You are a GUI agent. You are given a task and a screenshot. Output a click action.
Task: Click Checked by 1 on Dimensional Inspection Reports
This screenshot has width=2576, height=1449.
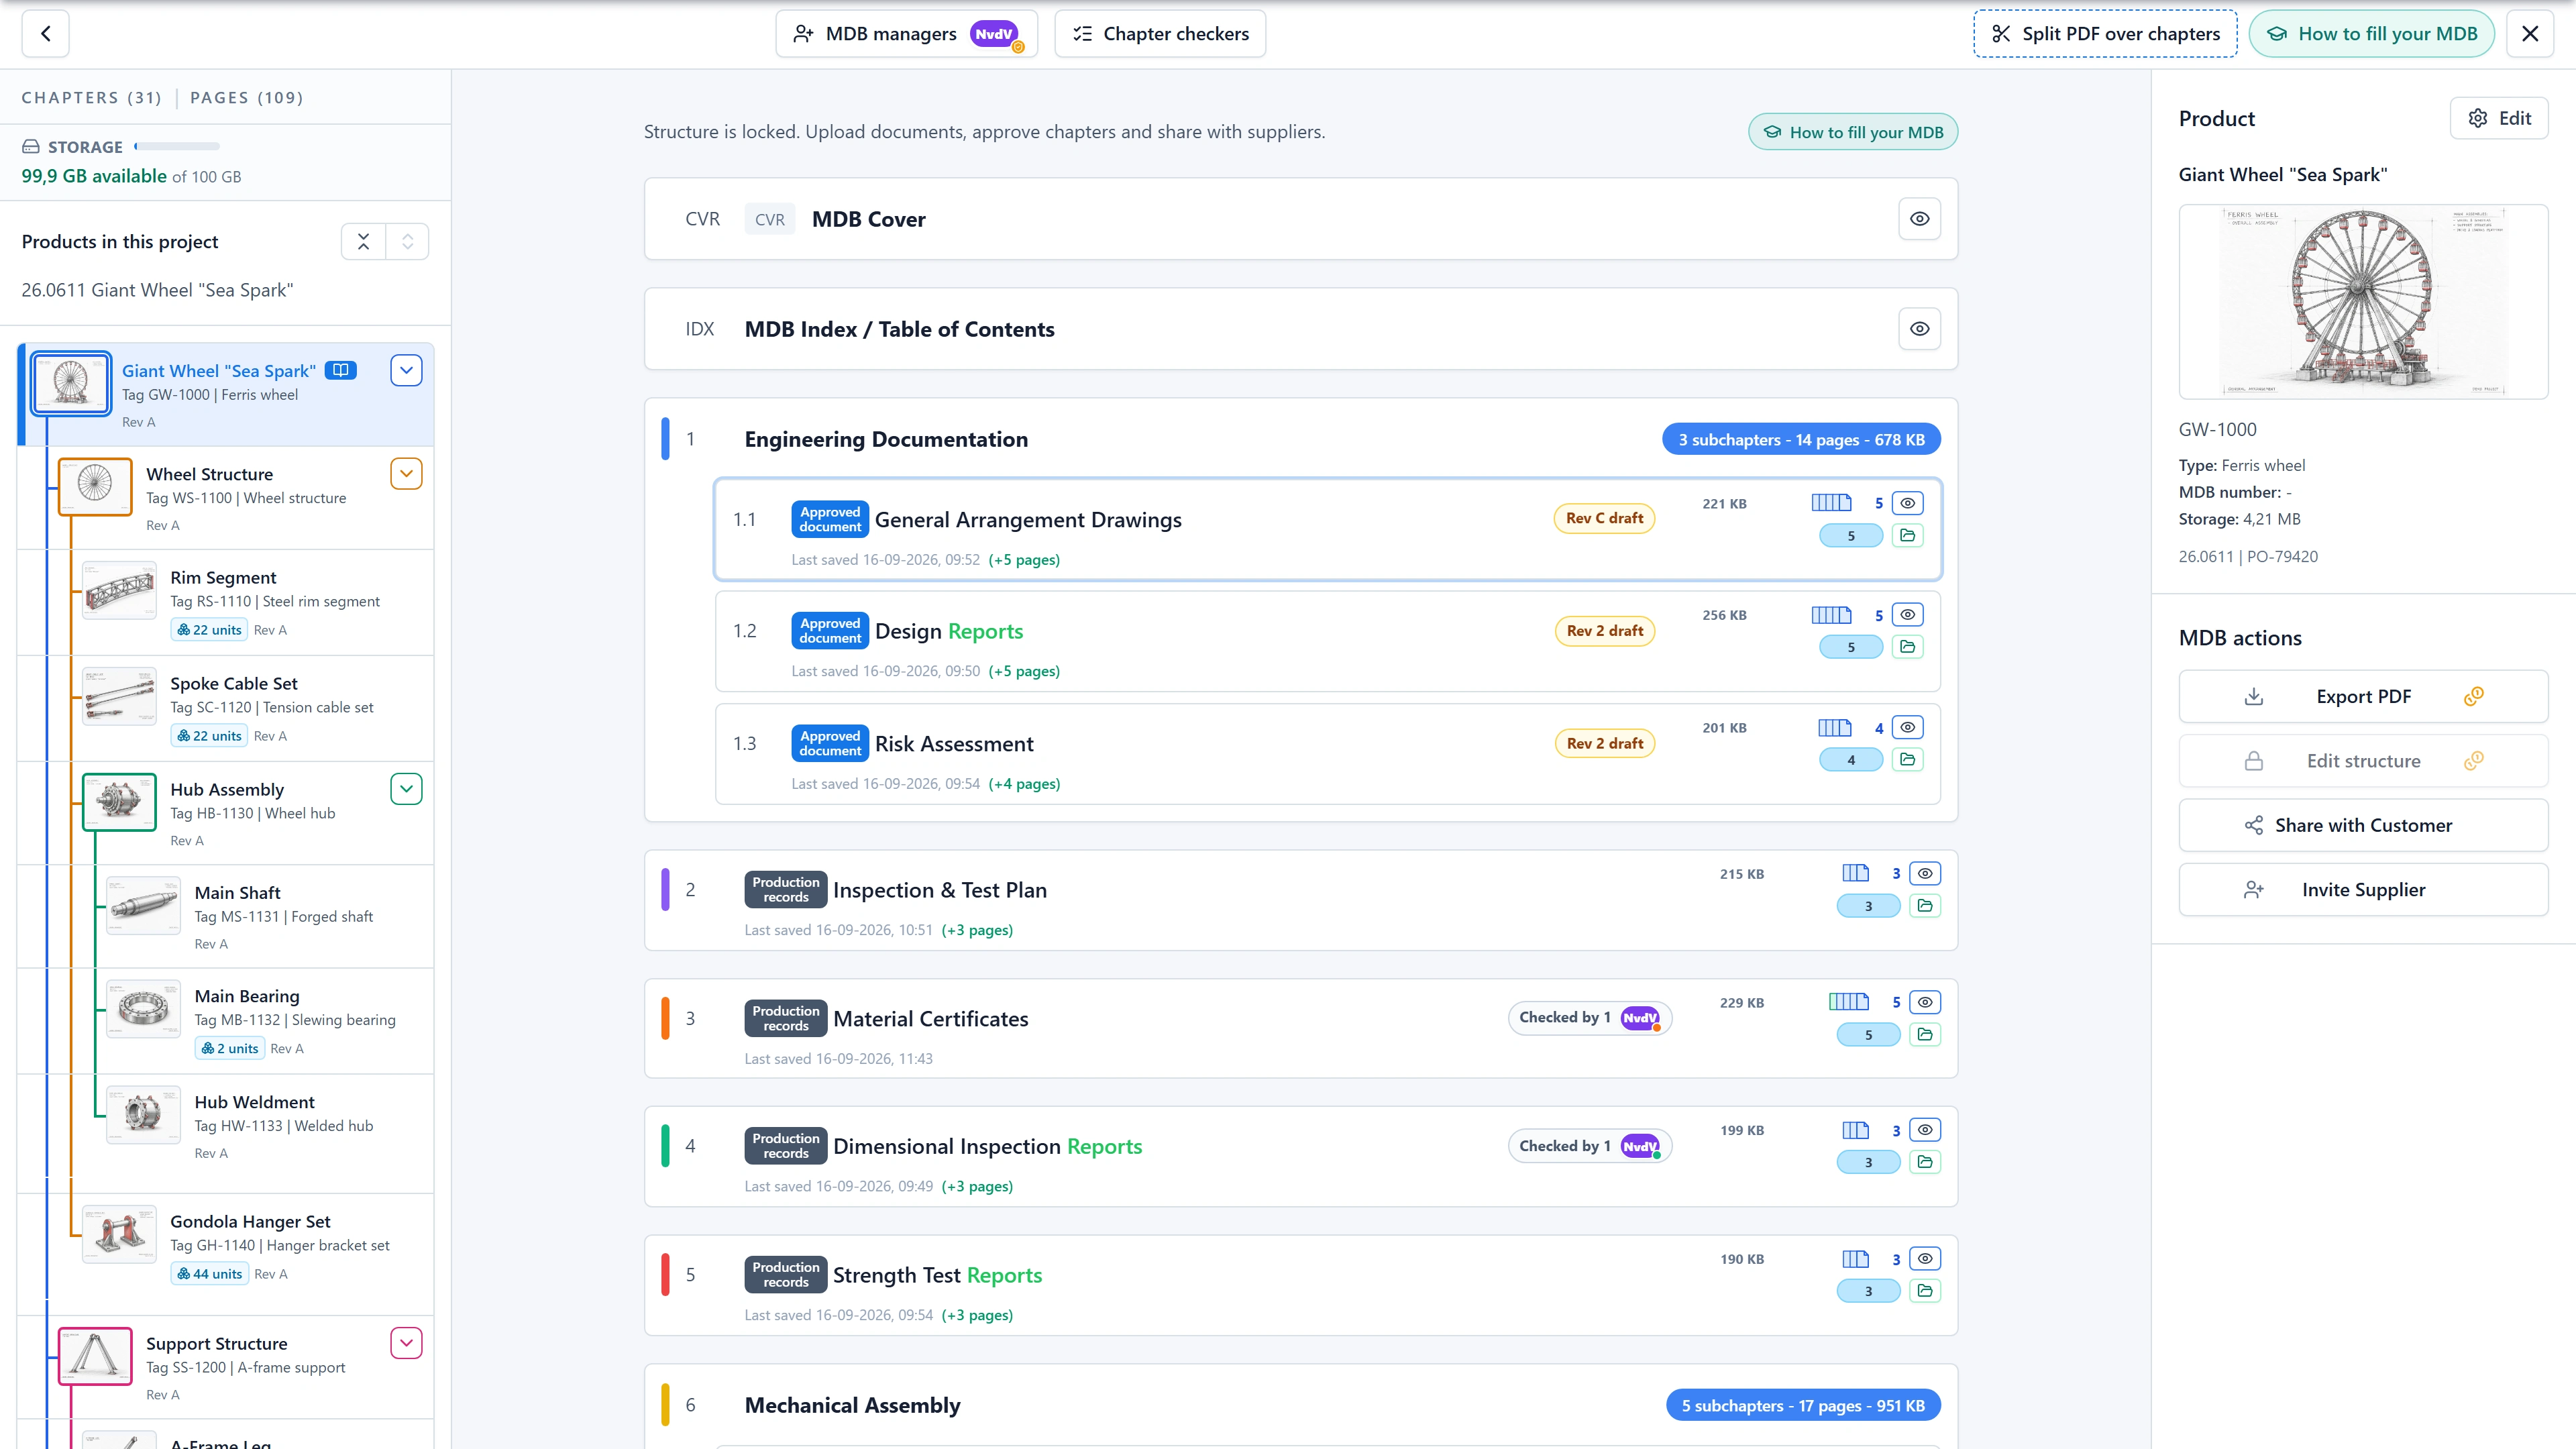pyautogui.click(x=1589, y=1146)
